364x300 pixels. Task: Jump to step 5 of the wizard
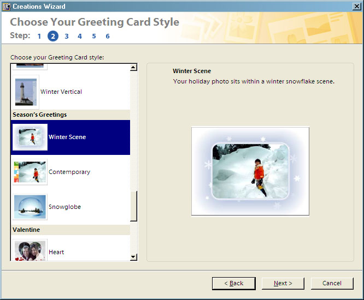click(x=94, y=37)
